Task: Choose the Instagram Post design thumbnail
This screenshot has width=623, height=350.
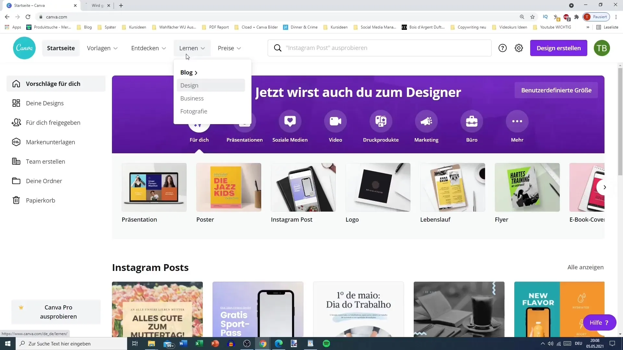Action: click(x=303, y=187)
